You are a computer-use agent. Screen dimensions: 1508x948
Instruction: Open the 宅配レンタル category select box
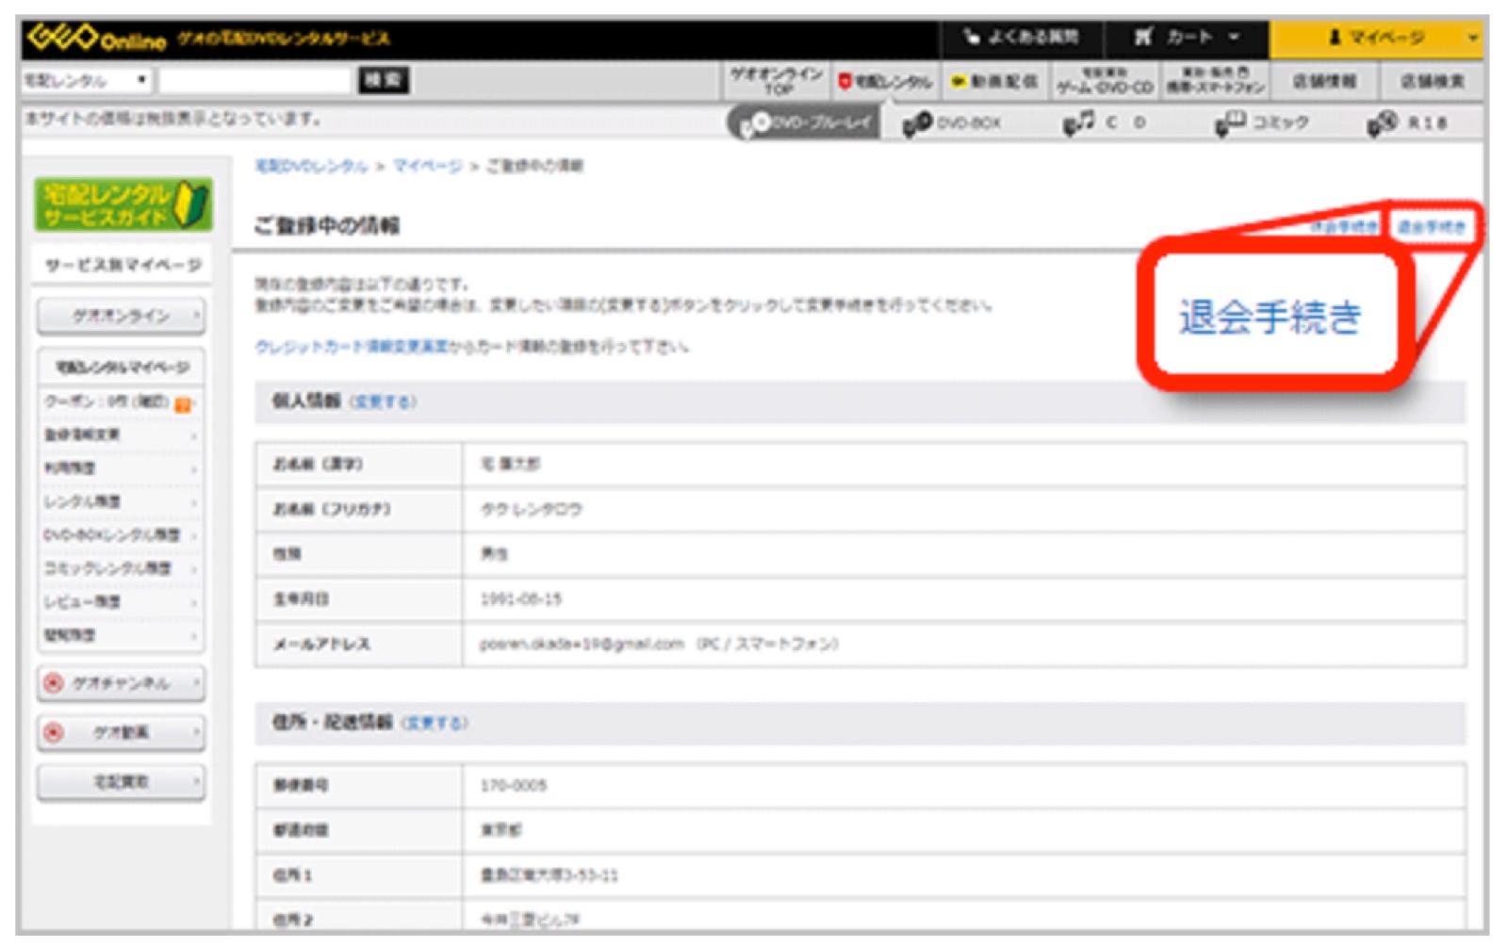[x=86, y=81]
